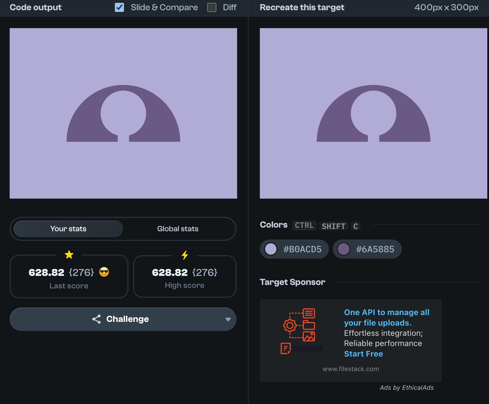Click the lightning bolt icon above High score

click(x=185, y=255)
